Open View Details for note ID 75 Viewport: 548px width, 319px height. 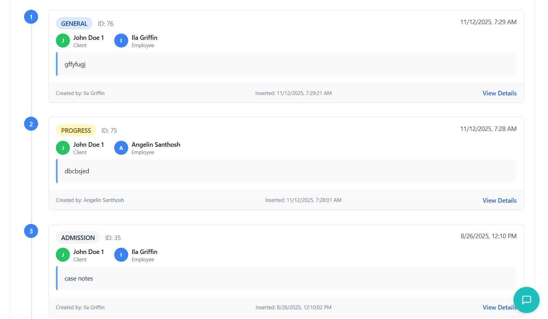tap(499, 201)
